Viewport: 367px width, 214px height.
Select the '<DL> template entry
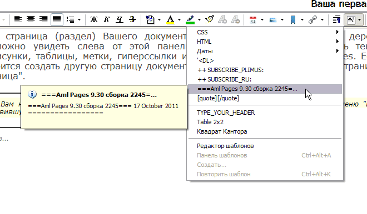point(265,60)
